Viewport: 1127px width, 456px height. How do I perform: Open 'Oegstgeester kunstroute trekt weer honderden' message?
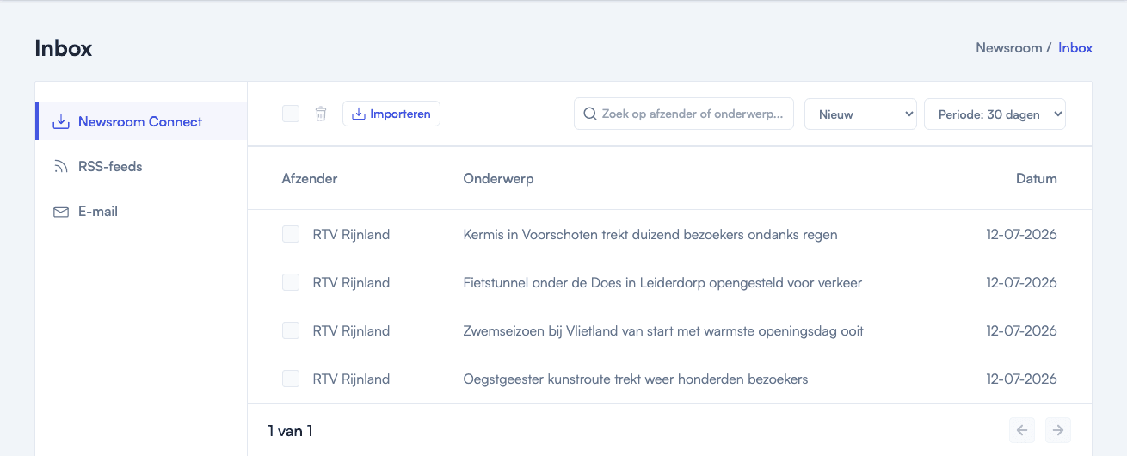[x=636, y=379]
